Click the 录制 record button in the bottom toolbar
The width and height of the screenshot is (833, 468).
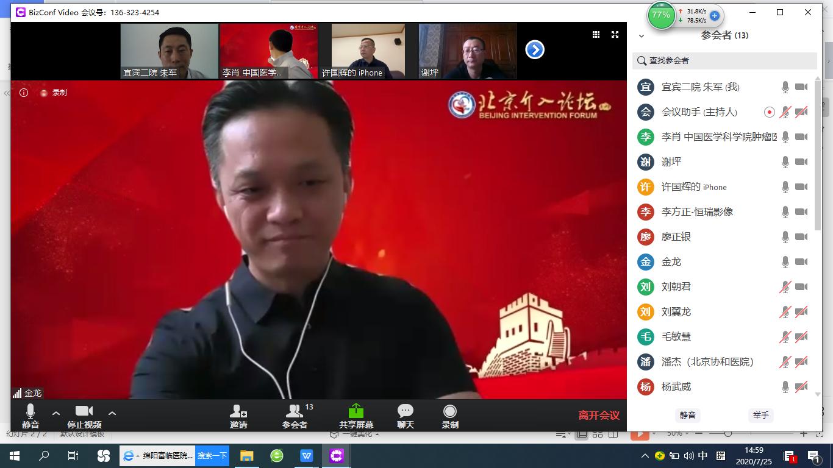pos(450,416)
